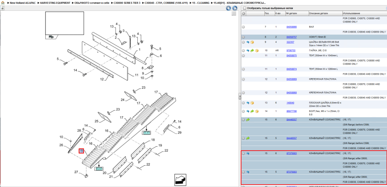Select callout 29 on the diagram

[x=180, y=133]
